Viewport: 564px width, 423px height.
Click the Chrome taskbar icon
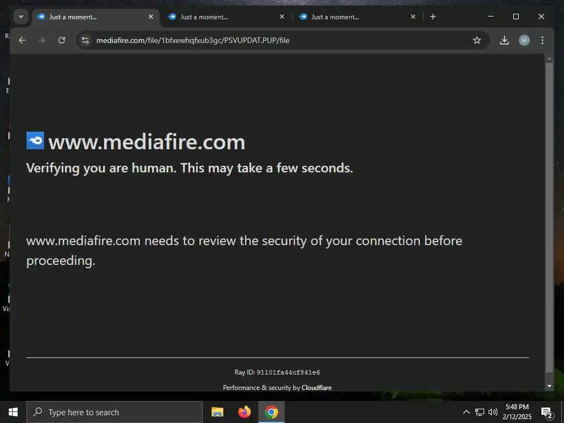[272, 412]
